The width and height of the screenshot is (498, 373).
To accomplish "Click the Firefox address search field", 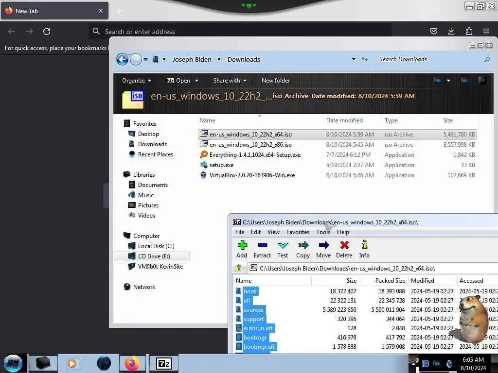I will pos(240,32).
